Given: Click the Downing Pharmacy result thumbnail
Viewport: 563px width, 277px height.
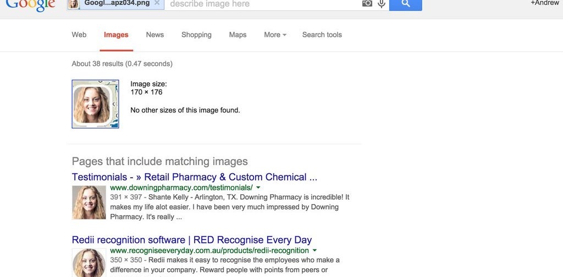Looking at the screenshot, I should (89, 202).
